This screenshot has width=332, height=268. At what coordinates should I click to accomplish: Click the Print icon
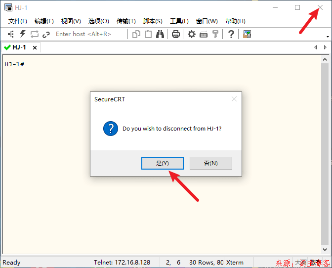point(175,34)
